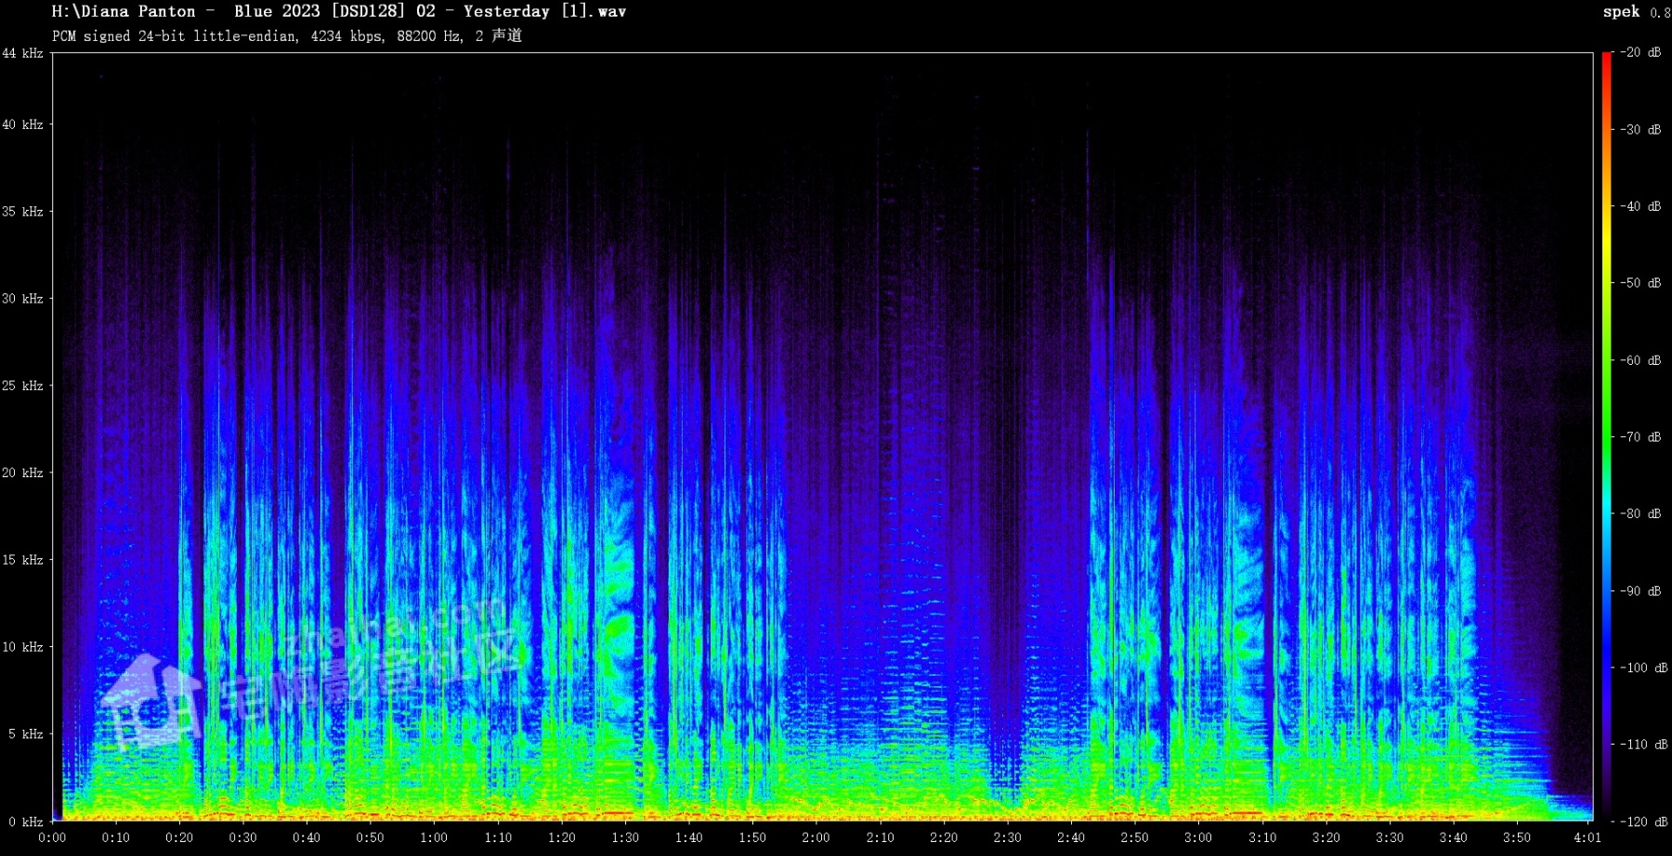Click the '30 kHz' frequency axis label
1672x856 pixels.
(x=22, y=299)
